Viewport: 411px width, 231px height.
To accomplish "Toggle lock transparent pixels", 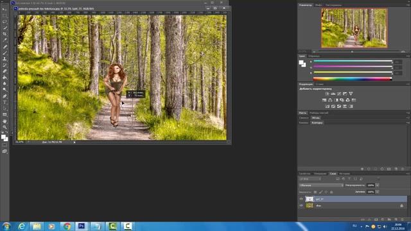I will [315, 192].
